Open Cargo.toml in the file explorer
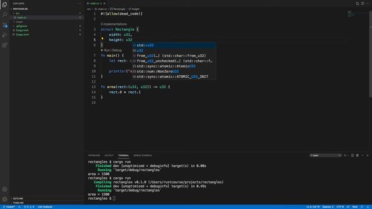Viewport: 372px width, 209px height. pyautogui.click(x=46, y=35)
